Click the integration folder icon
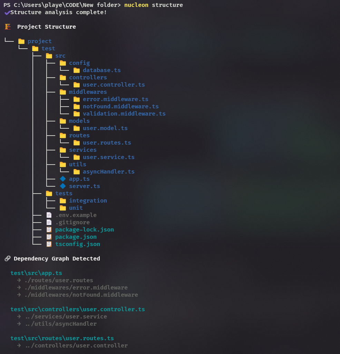Image resolution: width=340 pixels, height=354 pixels. tap(62, 201)
